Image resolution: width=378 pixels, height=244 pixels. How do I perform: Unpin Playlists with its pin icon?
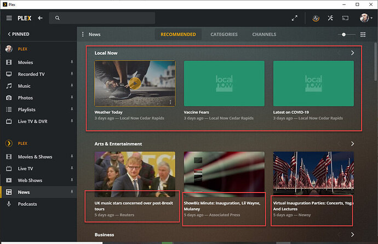coord(72,109)
